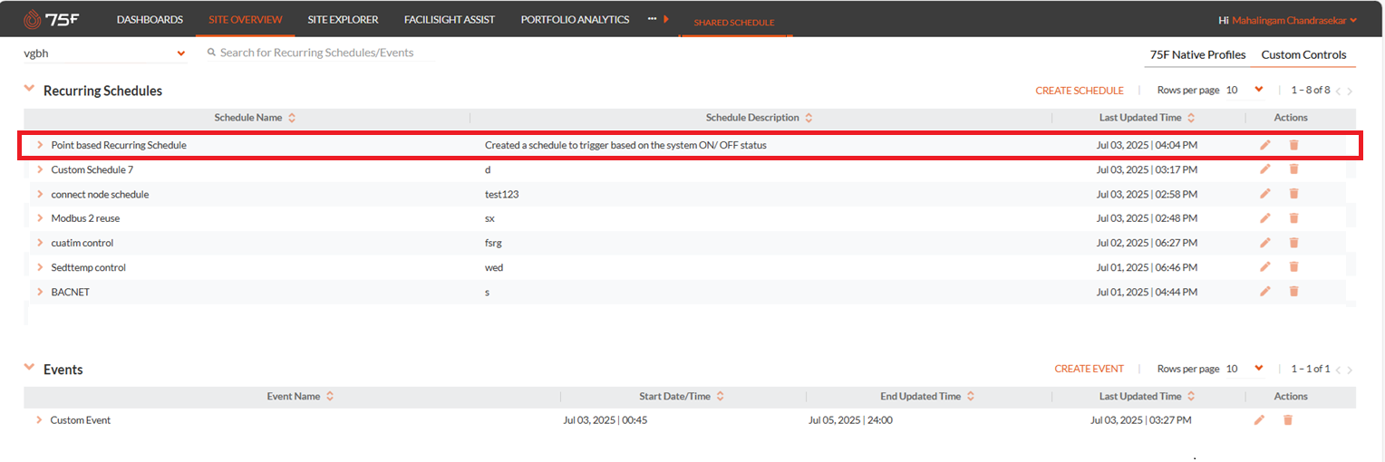Sort events by End Updated Time arrows
The width and height of the screenshot is (1385, 462).
pyautogui.click(x=971, y=397)
